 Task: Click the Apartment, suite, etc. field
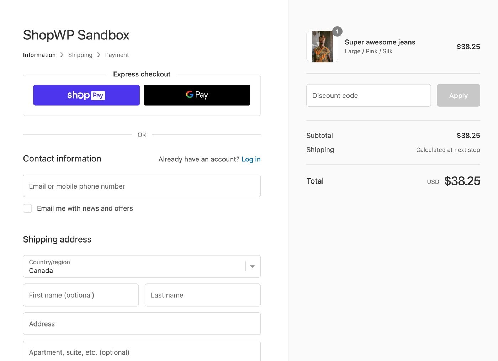142,351
